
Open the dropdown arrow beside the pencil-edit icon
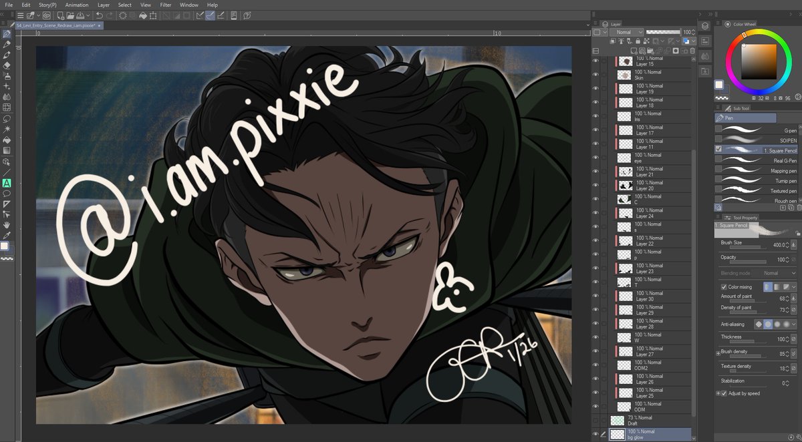point(38,15)
